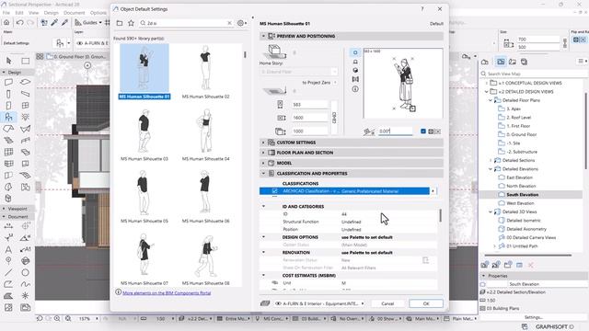
Task: Open the classification value dropdown arrow
Action: [x=433, y=191]
